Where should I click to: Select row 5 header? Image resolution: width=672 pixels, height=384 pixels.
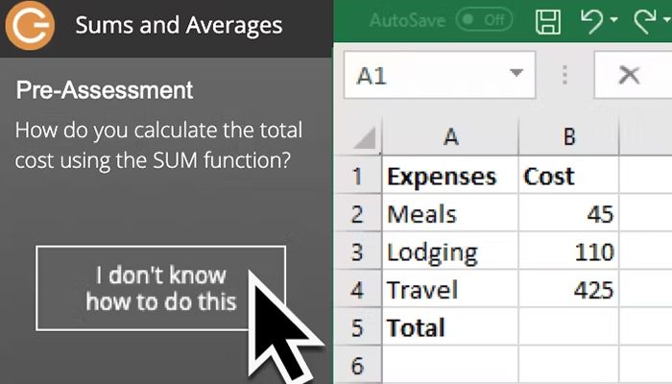[357, 327]
